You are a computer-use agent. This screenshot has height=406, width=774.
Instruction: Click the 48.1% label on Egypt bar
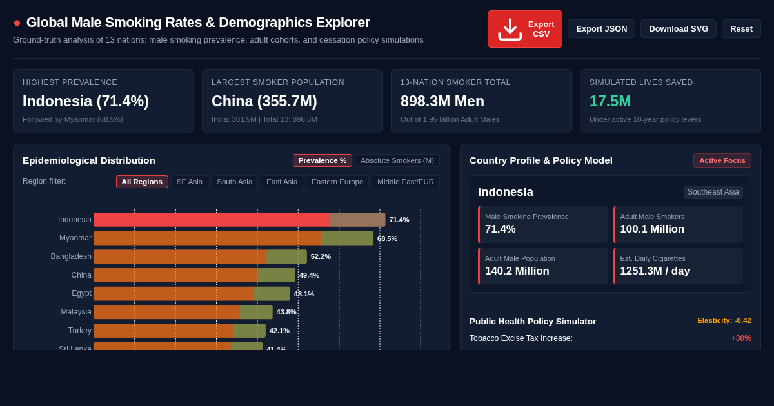click(x=304, y=294)
